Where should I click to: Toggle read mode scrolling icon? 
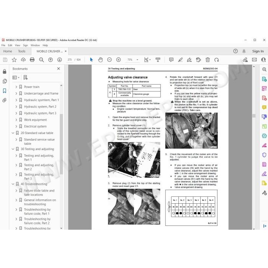point(158,60)
